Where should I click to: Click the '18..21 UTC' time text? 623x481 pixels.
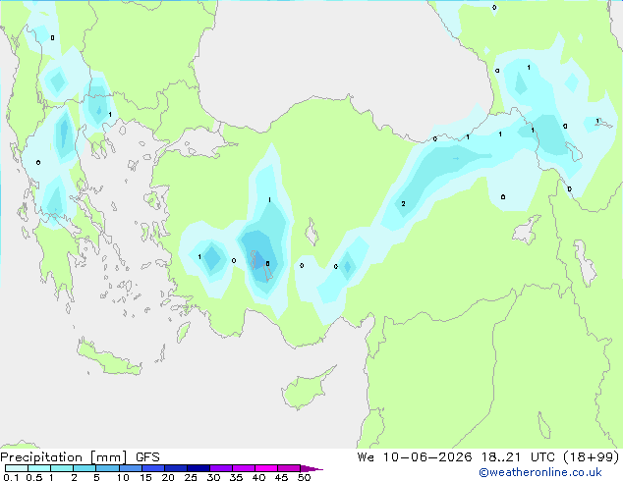517,457
